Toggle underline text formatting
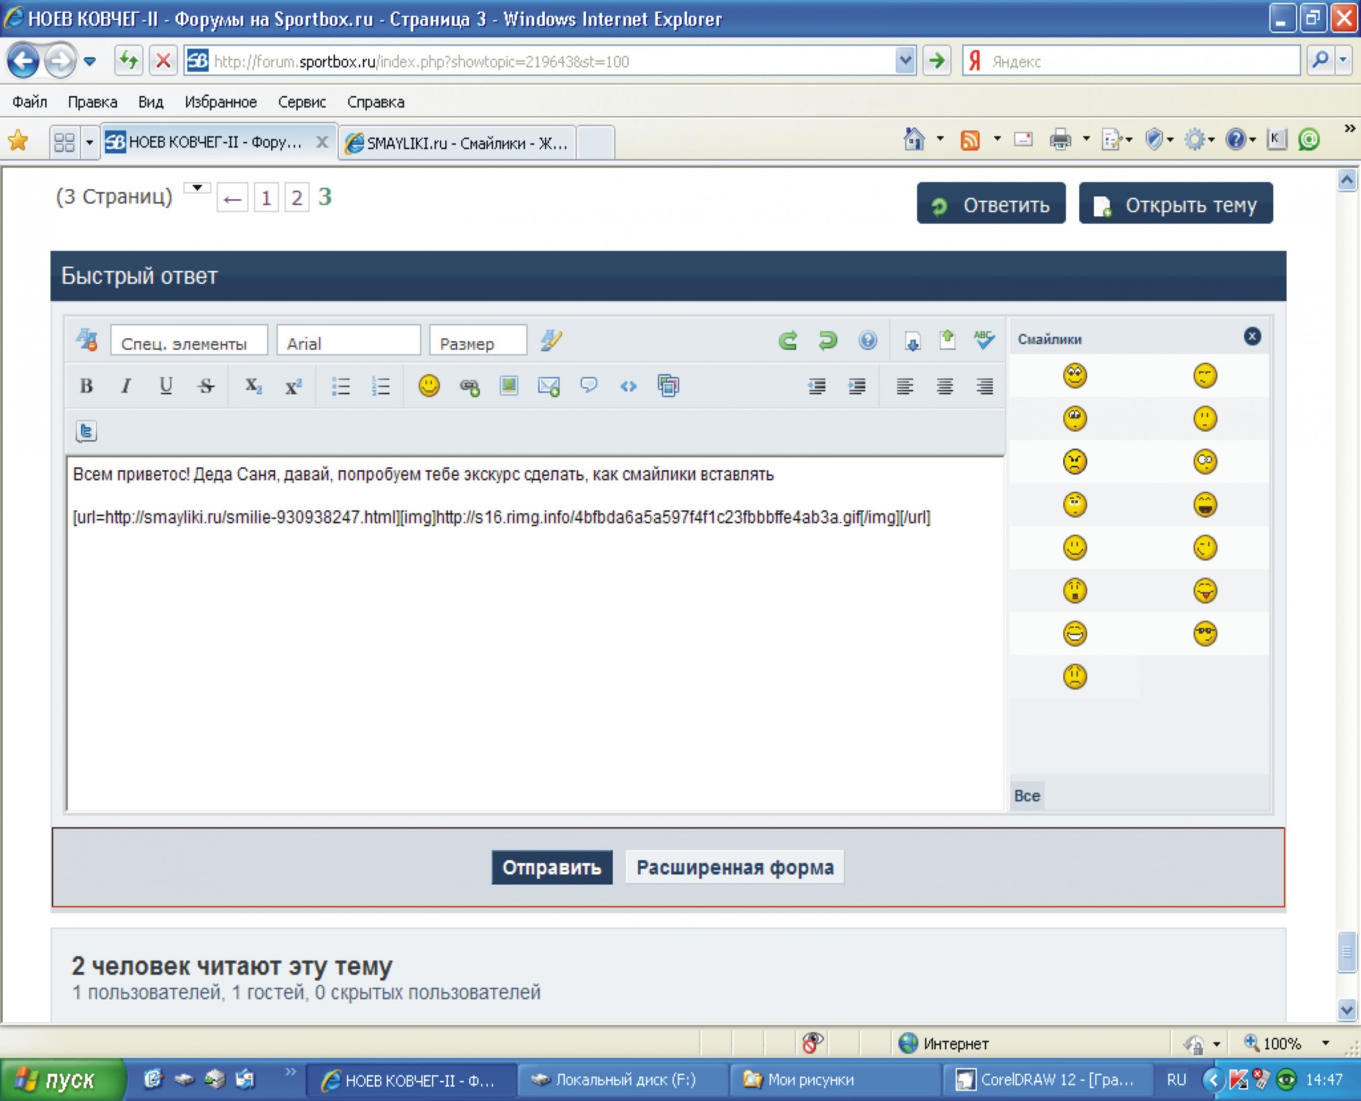Image resolution: width=1361 pixels, height=1101 pixels. tap(165, 385)
